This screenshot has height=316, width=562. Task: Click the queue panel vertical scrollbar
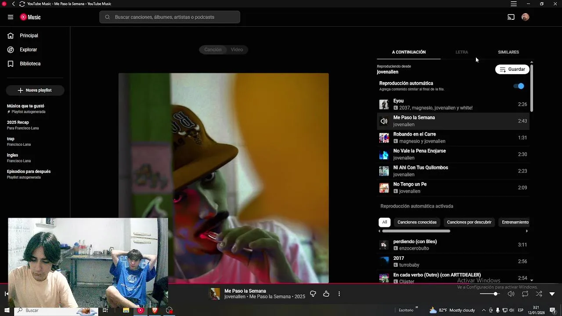(x=531, y=87)
